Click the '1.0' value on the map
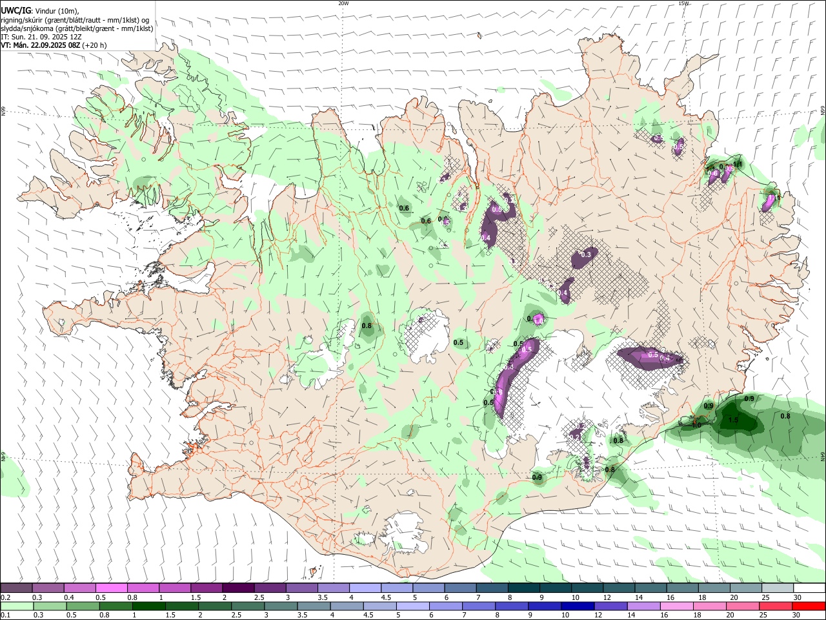This screenshot has width=826, height=620. click(696, 425)
